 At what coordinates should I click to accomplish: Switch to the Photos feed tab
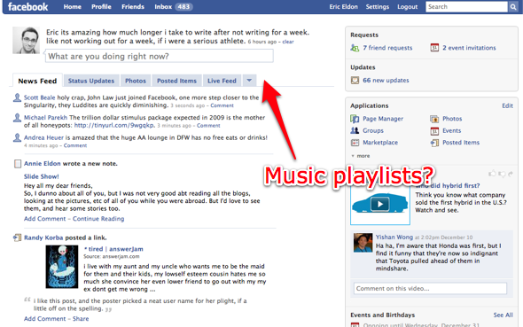[136, 81]
